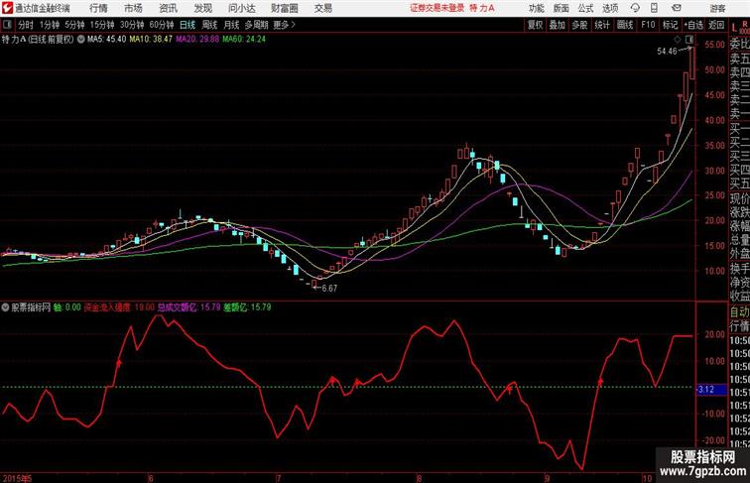Switch to the 分时 tab
The image size is (750, 483).
coord(26,25)
